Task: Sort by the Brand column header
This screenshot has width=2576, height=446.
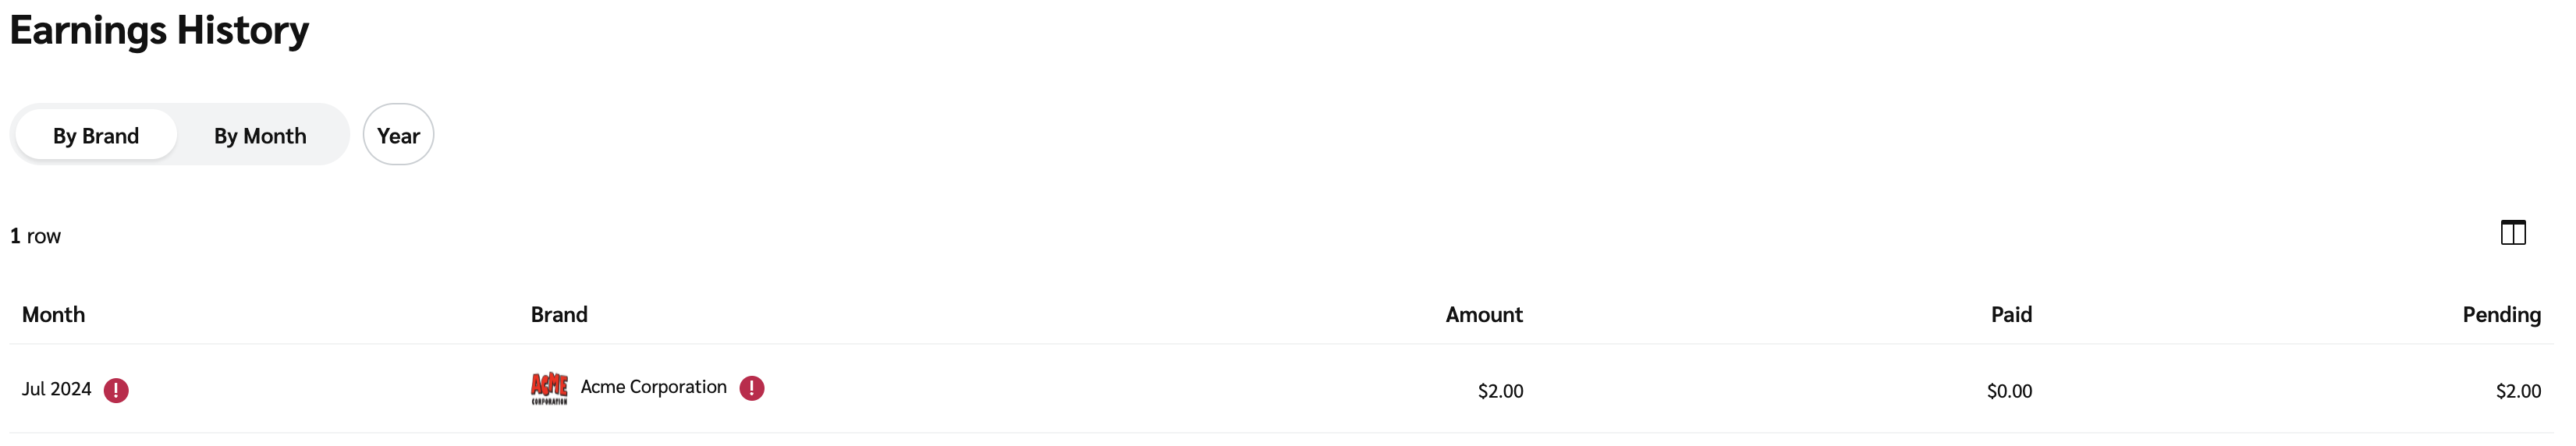Action: click(x=559, y=315)
